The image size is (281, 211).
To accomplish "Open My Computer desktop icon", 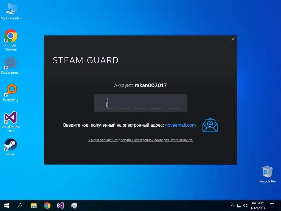I will click(11, 11).
